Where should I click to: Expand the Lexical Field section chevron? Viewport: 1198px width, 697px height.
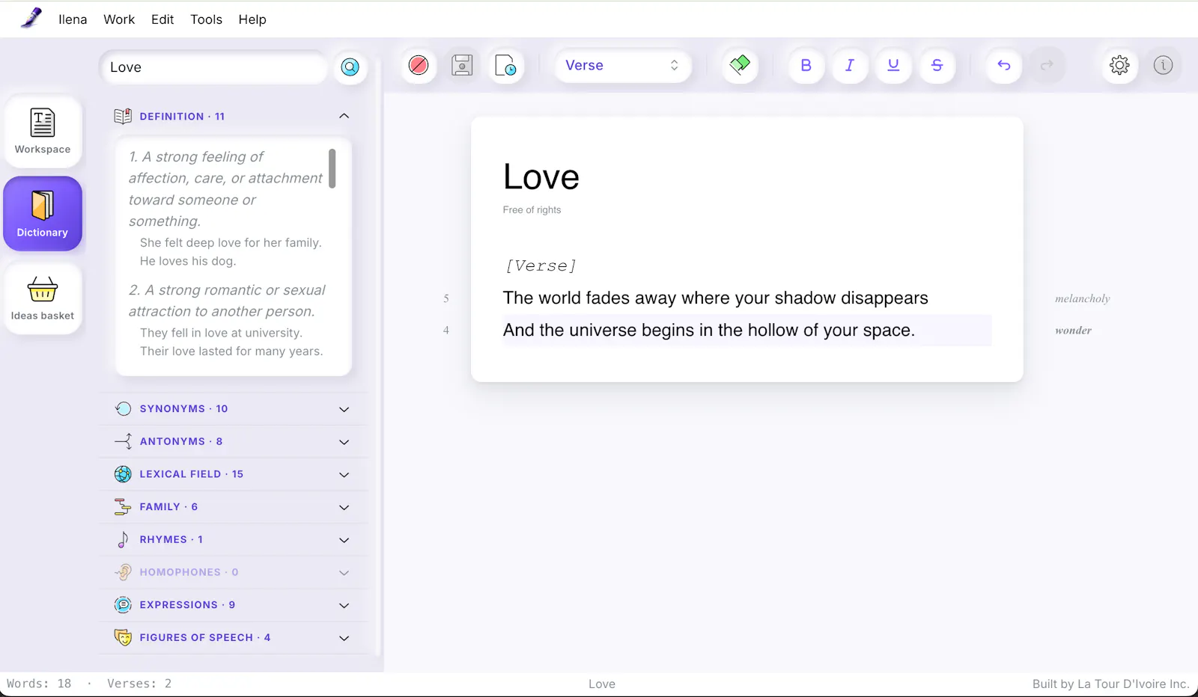click(x=344, y=475)
